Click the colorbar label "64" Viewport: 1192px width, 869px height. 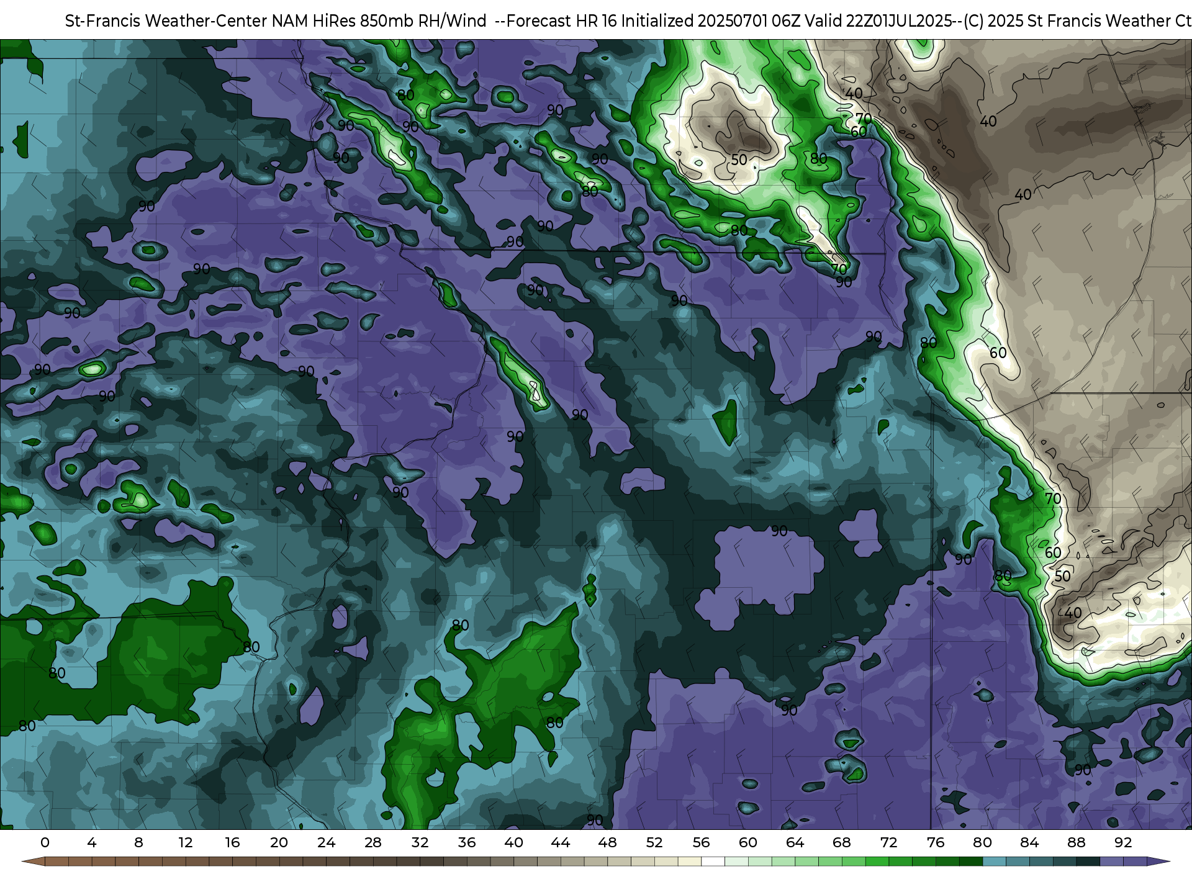click(x=795, y=843)
